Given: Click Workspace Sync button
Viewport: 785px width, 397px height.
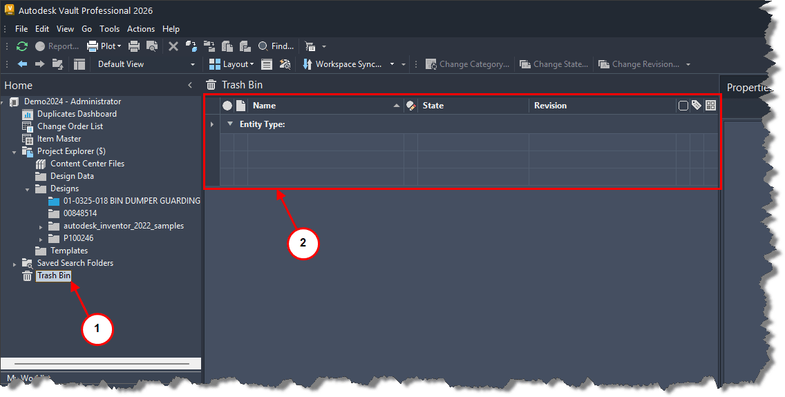Looking at the screenshot, I should pyautogui.click(x=343, y=64).
